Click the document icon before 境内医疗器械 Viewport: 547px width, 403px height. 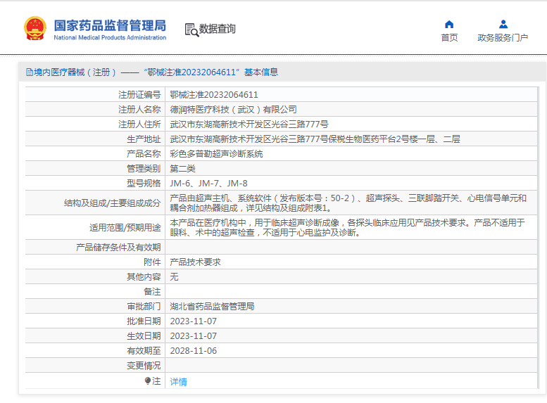click(x=29, y=72)
